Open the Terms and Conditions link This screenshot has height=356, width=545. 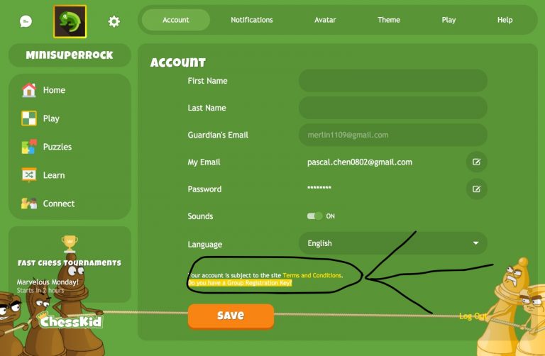click(x=312, y=275)
